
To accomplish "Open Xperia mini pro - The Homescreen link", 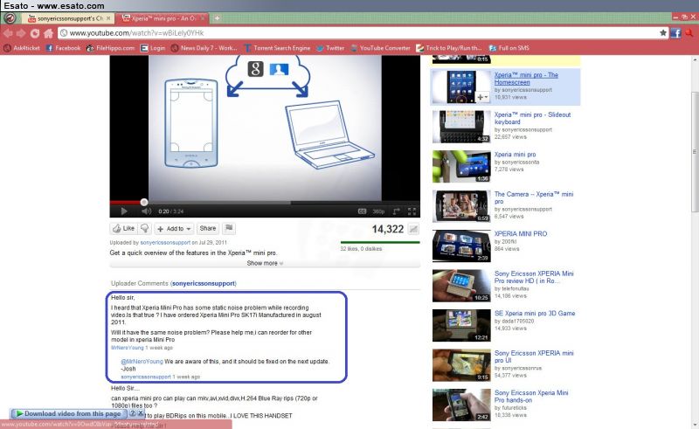I will [x=526, y=79].
